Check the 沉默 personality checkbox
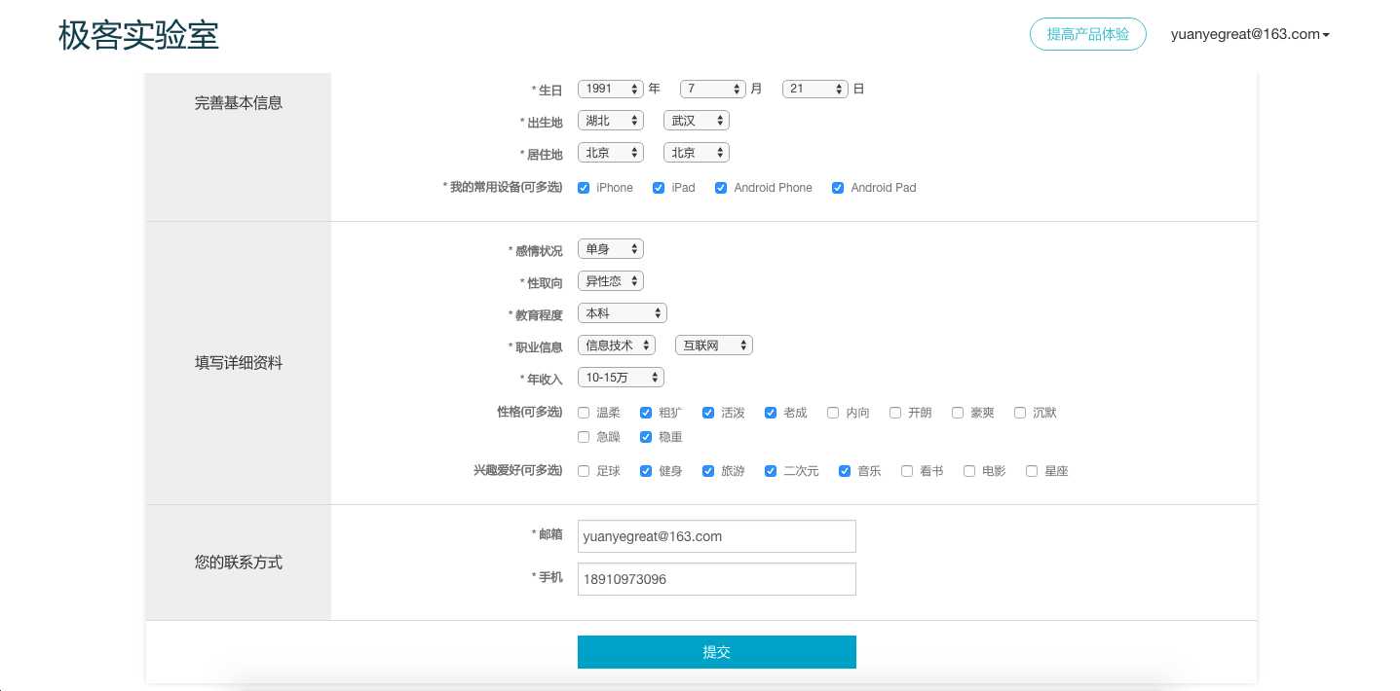 pyautogui.click(x=1020, y=413)
